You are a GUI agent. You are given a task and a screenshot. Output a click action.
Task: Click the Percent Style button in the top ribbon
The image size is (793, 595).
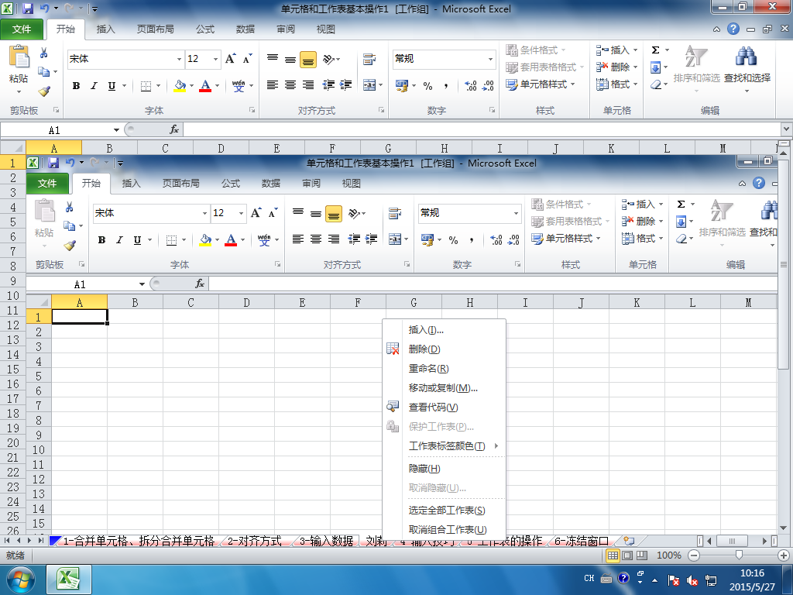coord(427,86)
